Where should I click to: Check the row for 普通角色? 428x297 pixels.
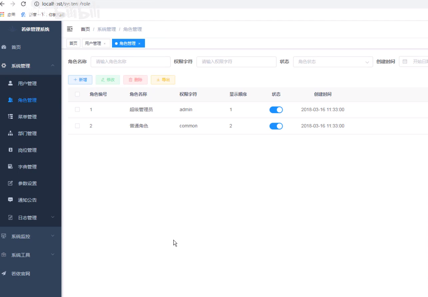click(x=77, y=126)
